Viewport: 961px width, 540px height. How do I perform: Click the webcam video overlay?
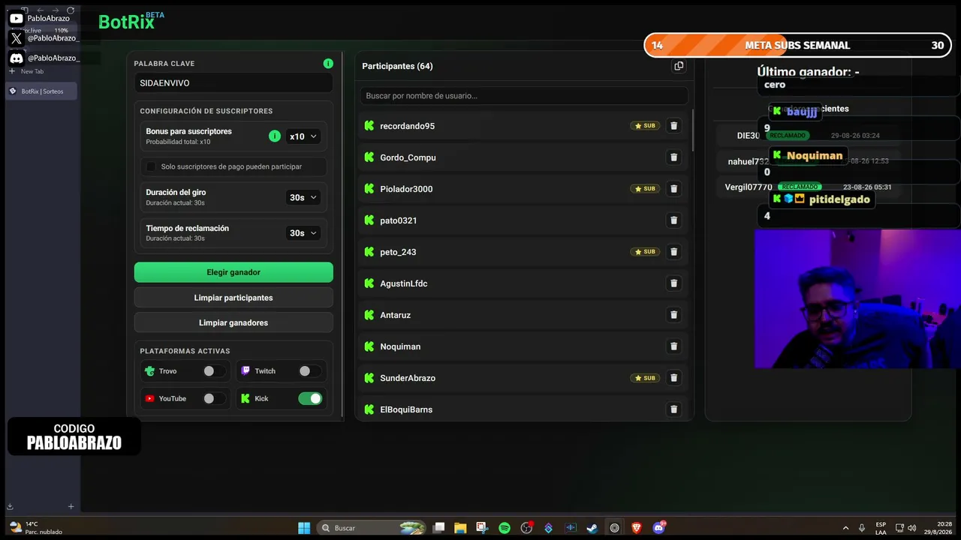(x=857, y=298)
